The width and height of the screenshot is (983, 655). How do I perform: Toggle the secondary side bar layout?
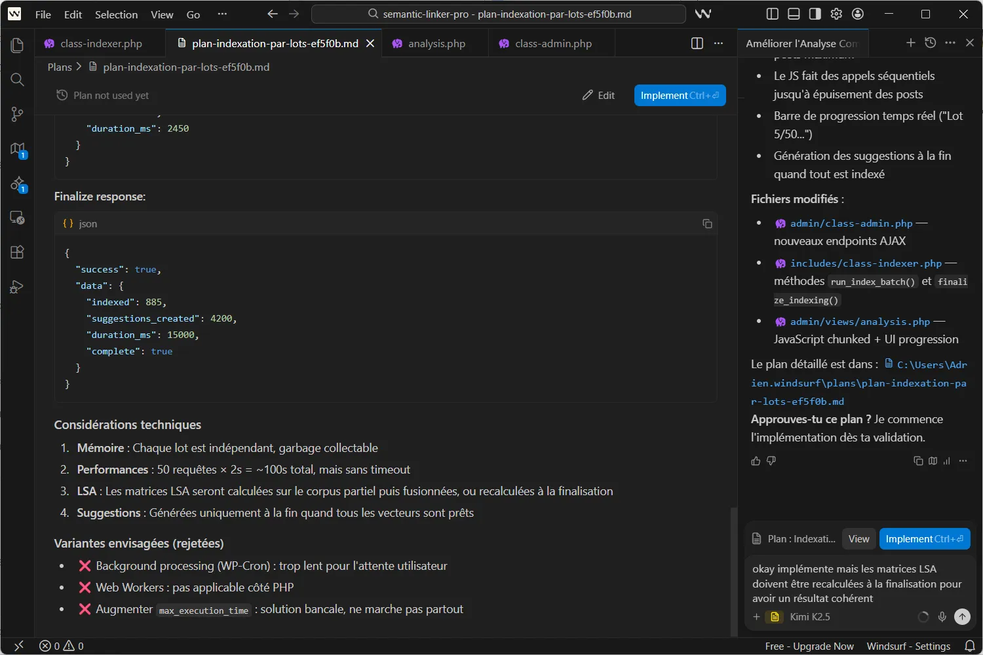815,14
